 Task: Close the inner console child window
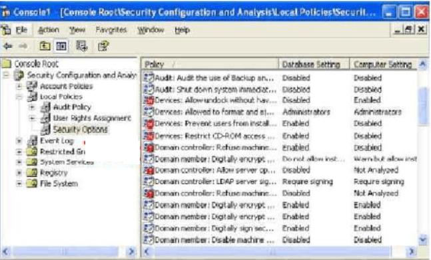(x=421, y=29)
